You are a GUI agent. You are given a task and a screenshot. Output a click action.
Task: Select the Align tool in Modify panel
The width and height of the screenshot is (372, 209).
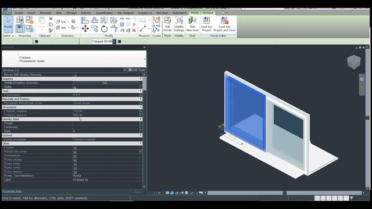click(x=85, y=20)
